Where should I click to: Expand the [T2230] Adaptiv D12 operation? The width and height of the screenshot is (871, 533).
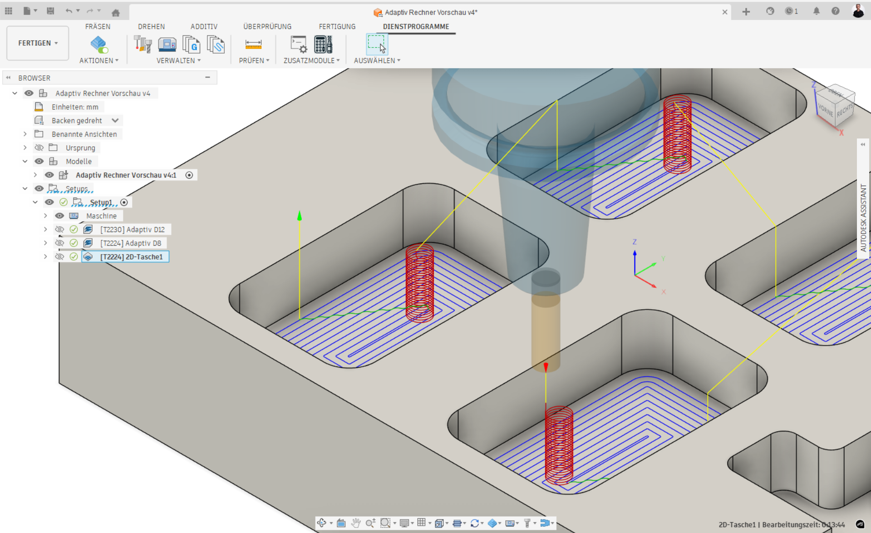tap(45, 229)
